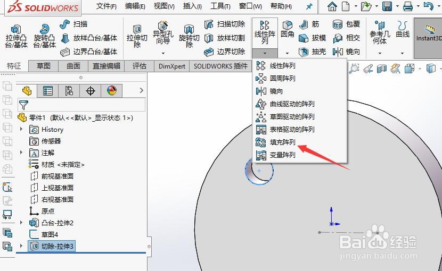This screenshot has width=442, height=271.
Task: Open the 编辑(E) menu
Action: (x=135, y=6)
